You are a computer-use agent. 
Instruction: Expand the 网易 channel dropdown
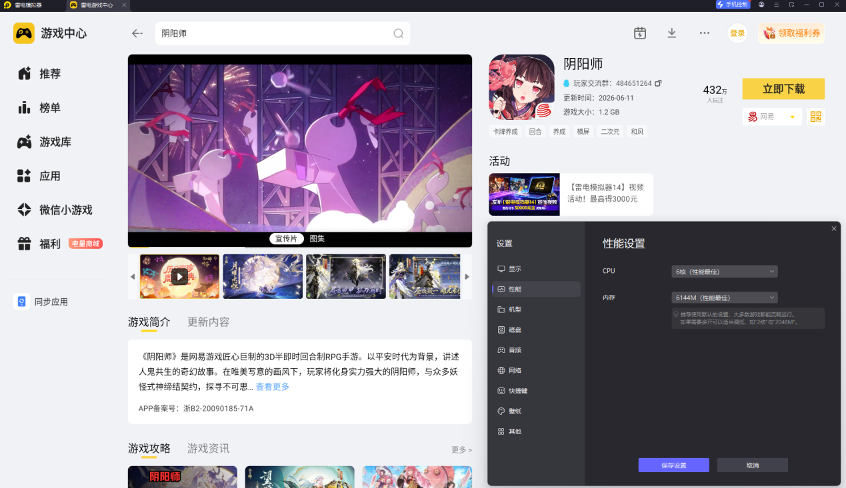click(772, 117)
